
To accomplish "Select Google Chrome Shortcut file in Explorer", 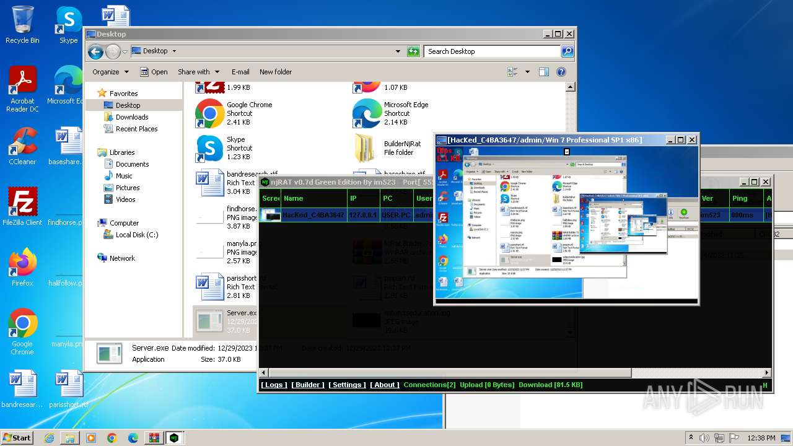I will coord(234,113).
